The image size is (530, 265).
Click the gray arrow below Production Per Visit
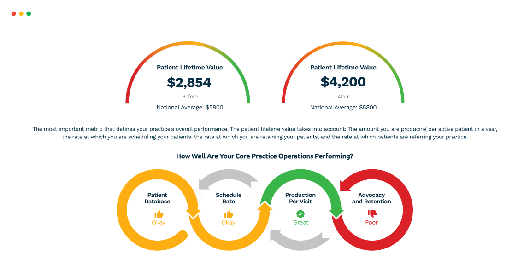pyautogui.click(x=300, y=242)
